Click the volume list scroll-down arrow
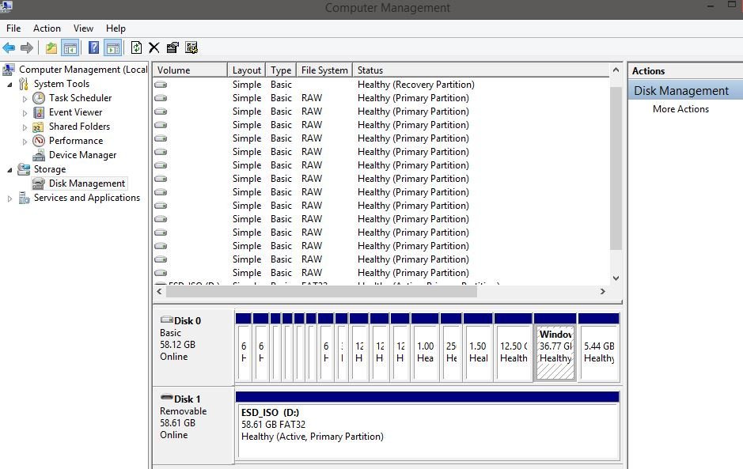743x469 pixels. pyautogui.click(x=616, y=278)
